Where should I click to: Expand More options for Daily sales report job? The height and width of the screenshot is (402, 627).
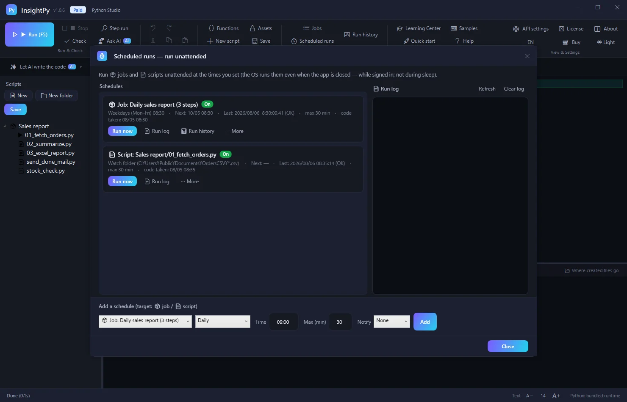tap(234, 131)
